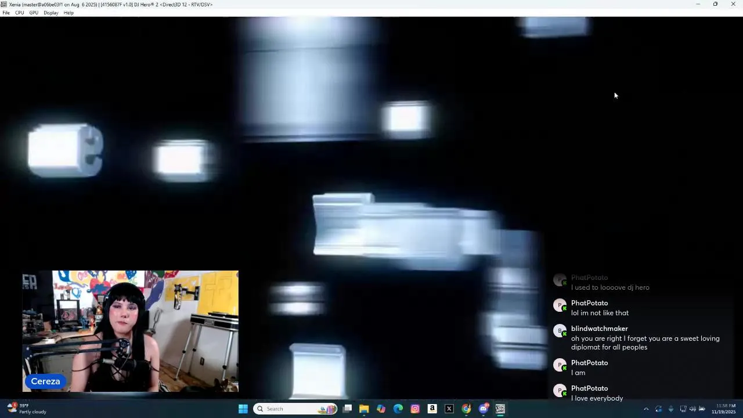Open clock showing 11:58 PM

(x=725, y=409)
